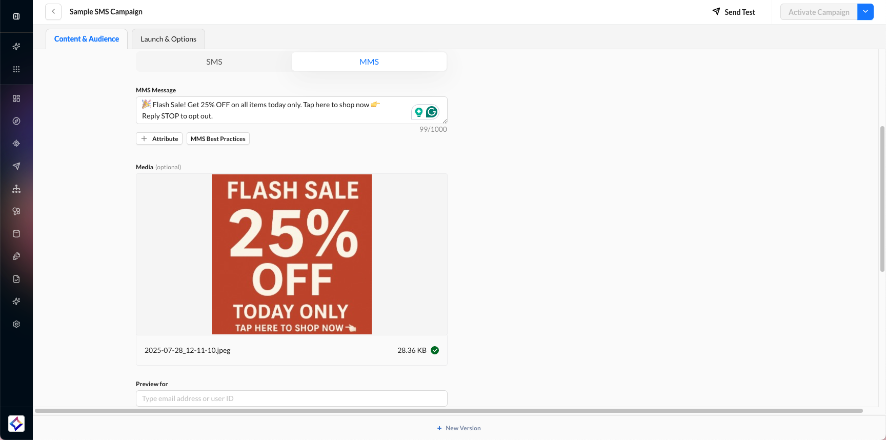
Task: Click the Send Test button
Action: (x=734, y=12)
